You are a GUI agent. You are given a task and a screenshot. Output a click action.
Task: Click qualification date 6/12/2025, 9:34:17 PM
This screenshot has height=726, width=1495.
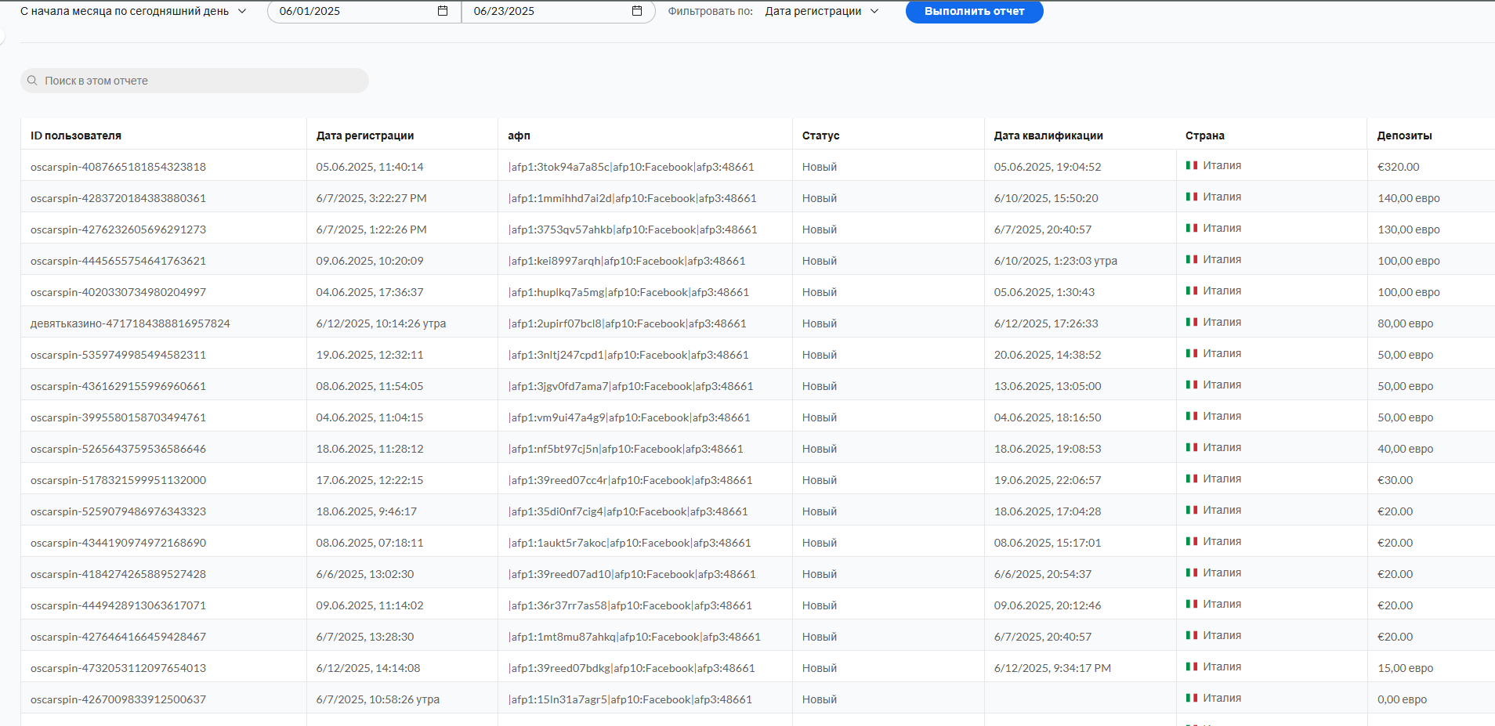pos(1052,668)
